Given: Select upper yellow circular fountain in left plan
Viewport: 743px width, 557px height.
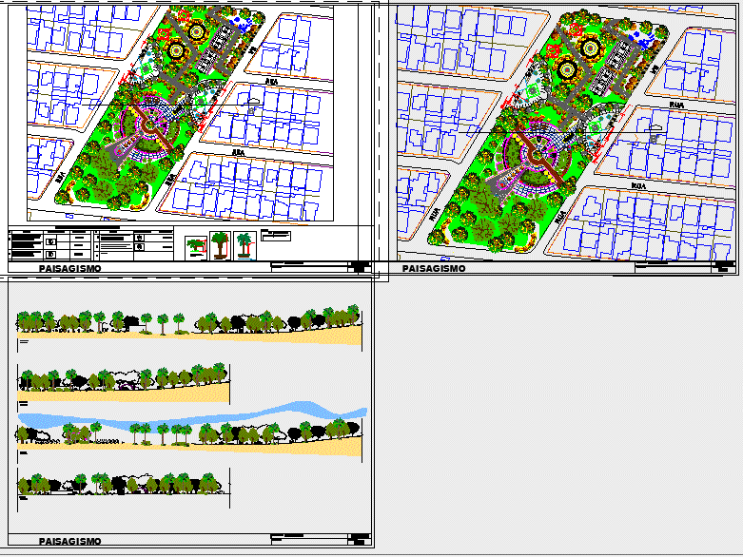Looking at the screenshot, I should (x=200, y=31).
